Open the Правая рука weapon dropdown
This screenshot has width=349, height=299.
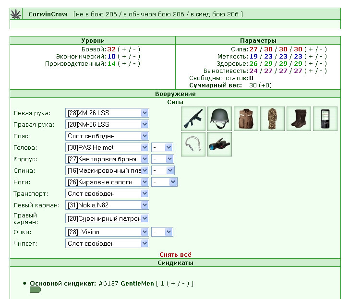(x=107, y=124)
